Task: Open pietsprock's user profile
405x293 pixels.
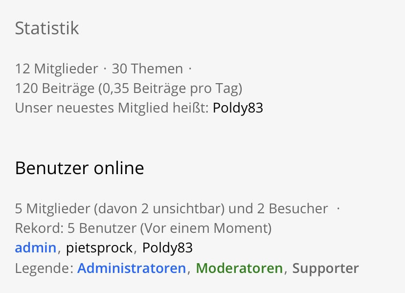Action: 99,248
